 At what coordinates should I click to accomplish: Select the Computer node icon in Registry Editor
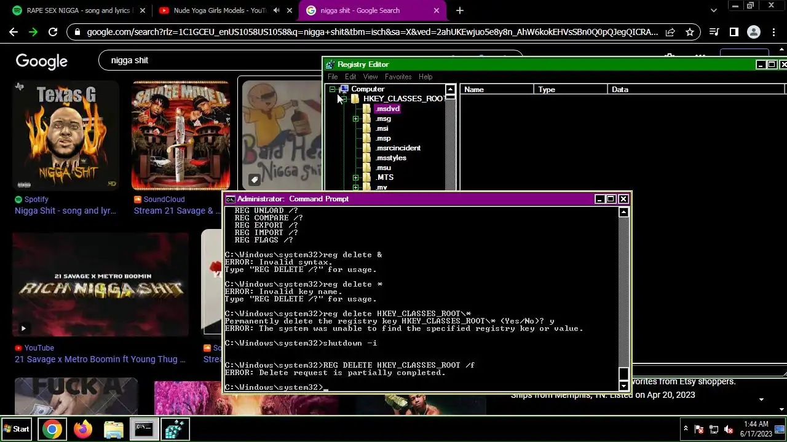click(344, 89)
